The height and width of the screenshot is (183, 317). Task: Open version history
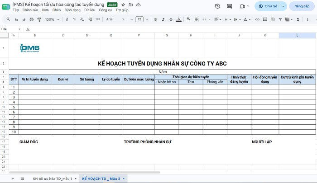217,6
